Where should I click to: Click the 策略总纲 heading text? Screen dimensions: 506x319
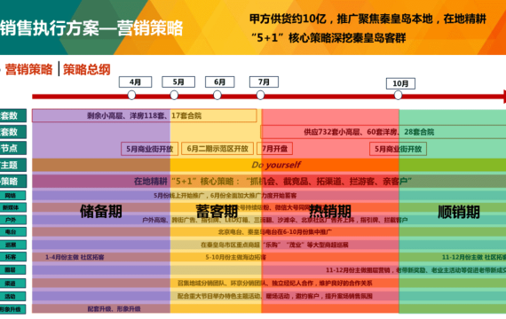tap(86, 70)
